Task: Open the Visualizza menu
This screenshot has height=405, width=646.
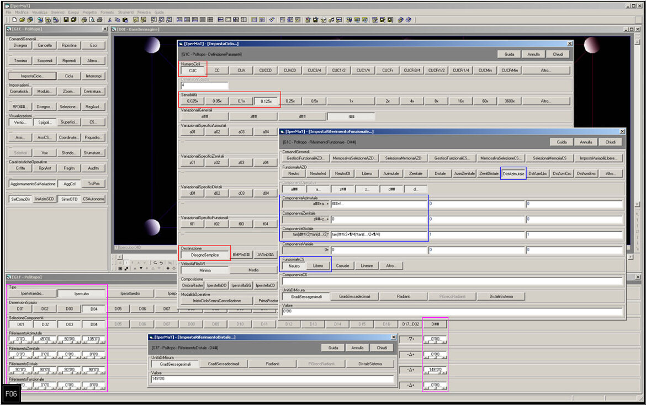Action: (x=39, y=12)
